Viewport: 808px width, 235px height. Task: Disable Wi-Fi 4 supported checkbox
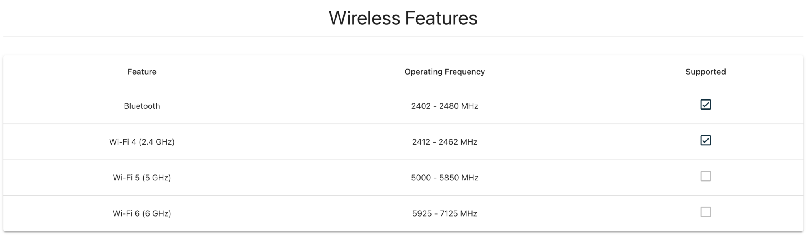point(705,140)
